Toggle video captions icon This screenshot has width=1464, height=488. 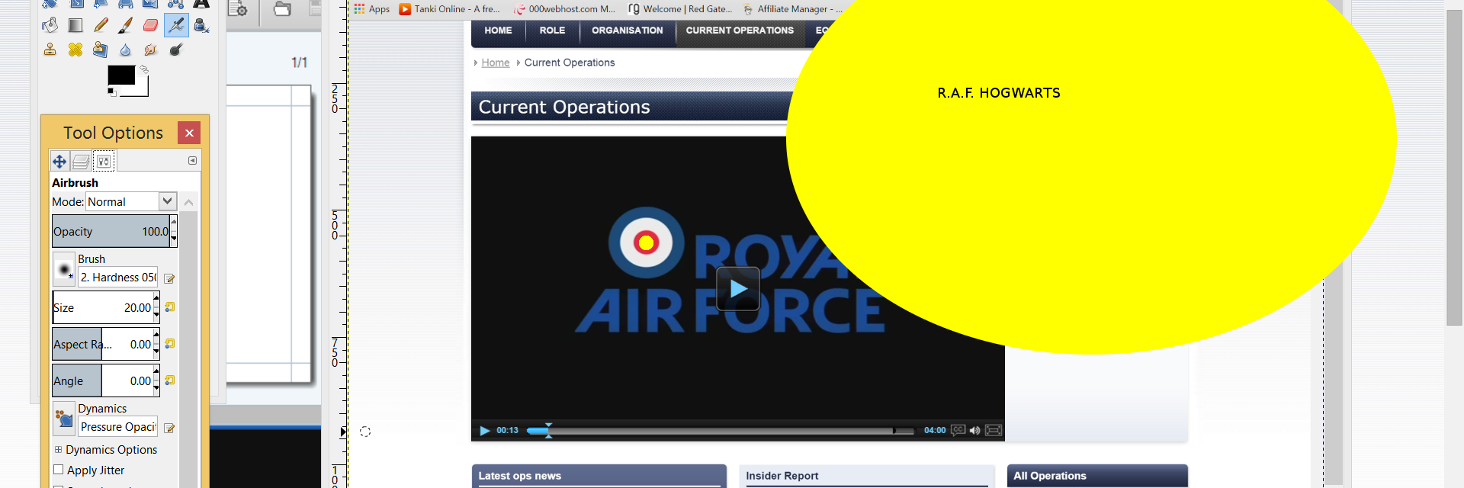[x=958, y=430]
